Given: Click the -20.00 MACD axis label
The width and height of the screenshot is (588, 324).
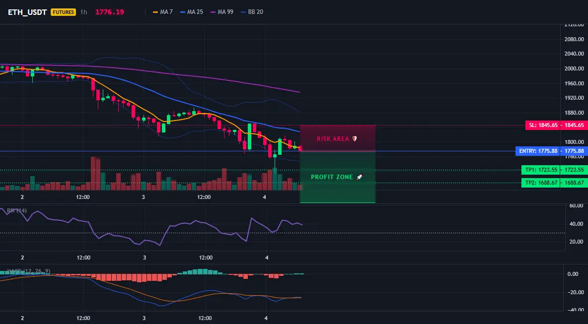Looking at the screenshot, I should pos(575,292).
